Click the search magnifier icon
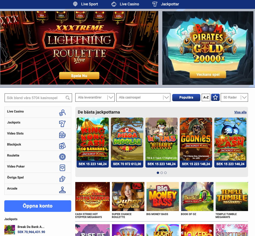 click(67, 98)
